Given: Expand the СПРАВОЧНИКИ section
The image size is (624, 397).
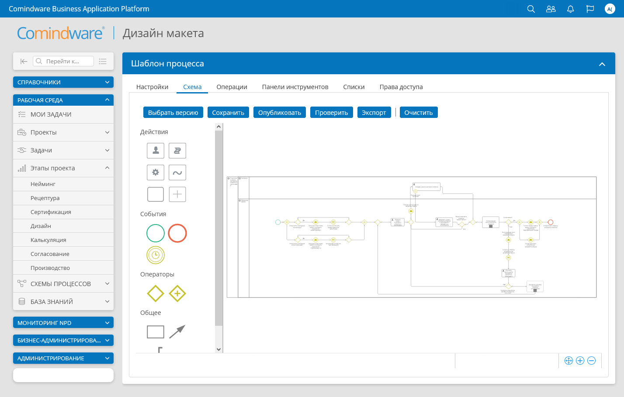Looking at the screenshot, I should pos(63,82).
